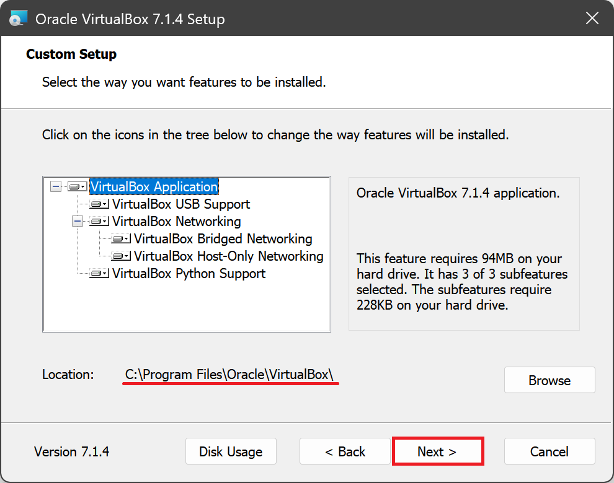Collapse the VirtualBox Networking tree node
The image size is (614, 483).
pyautogui.click(x=78, y=221)
